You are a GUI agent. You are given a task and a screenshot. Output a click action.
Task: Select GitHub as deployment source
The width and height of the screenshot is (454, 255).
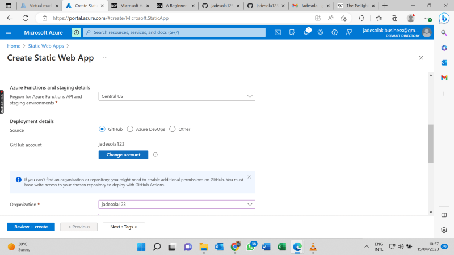102,129
